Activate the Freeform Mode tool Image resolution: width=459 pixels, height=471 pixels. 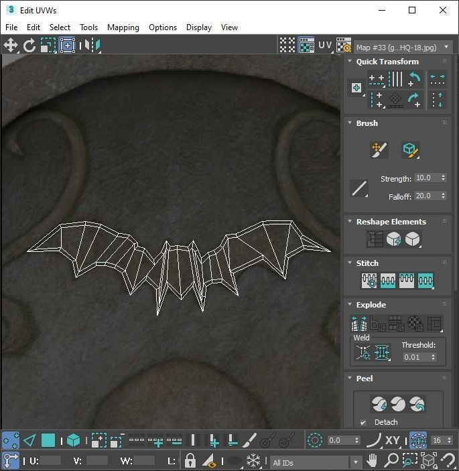coord(67,46)
